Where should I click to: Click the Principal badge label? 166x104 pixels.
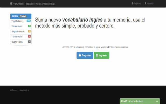click(23, 16)
